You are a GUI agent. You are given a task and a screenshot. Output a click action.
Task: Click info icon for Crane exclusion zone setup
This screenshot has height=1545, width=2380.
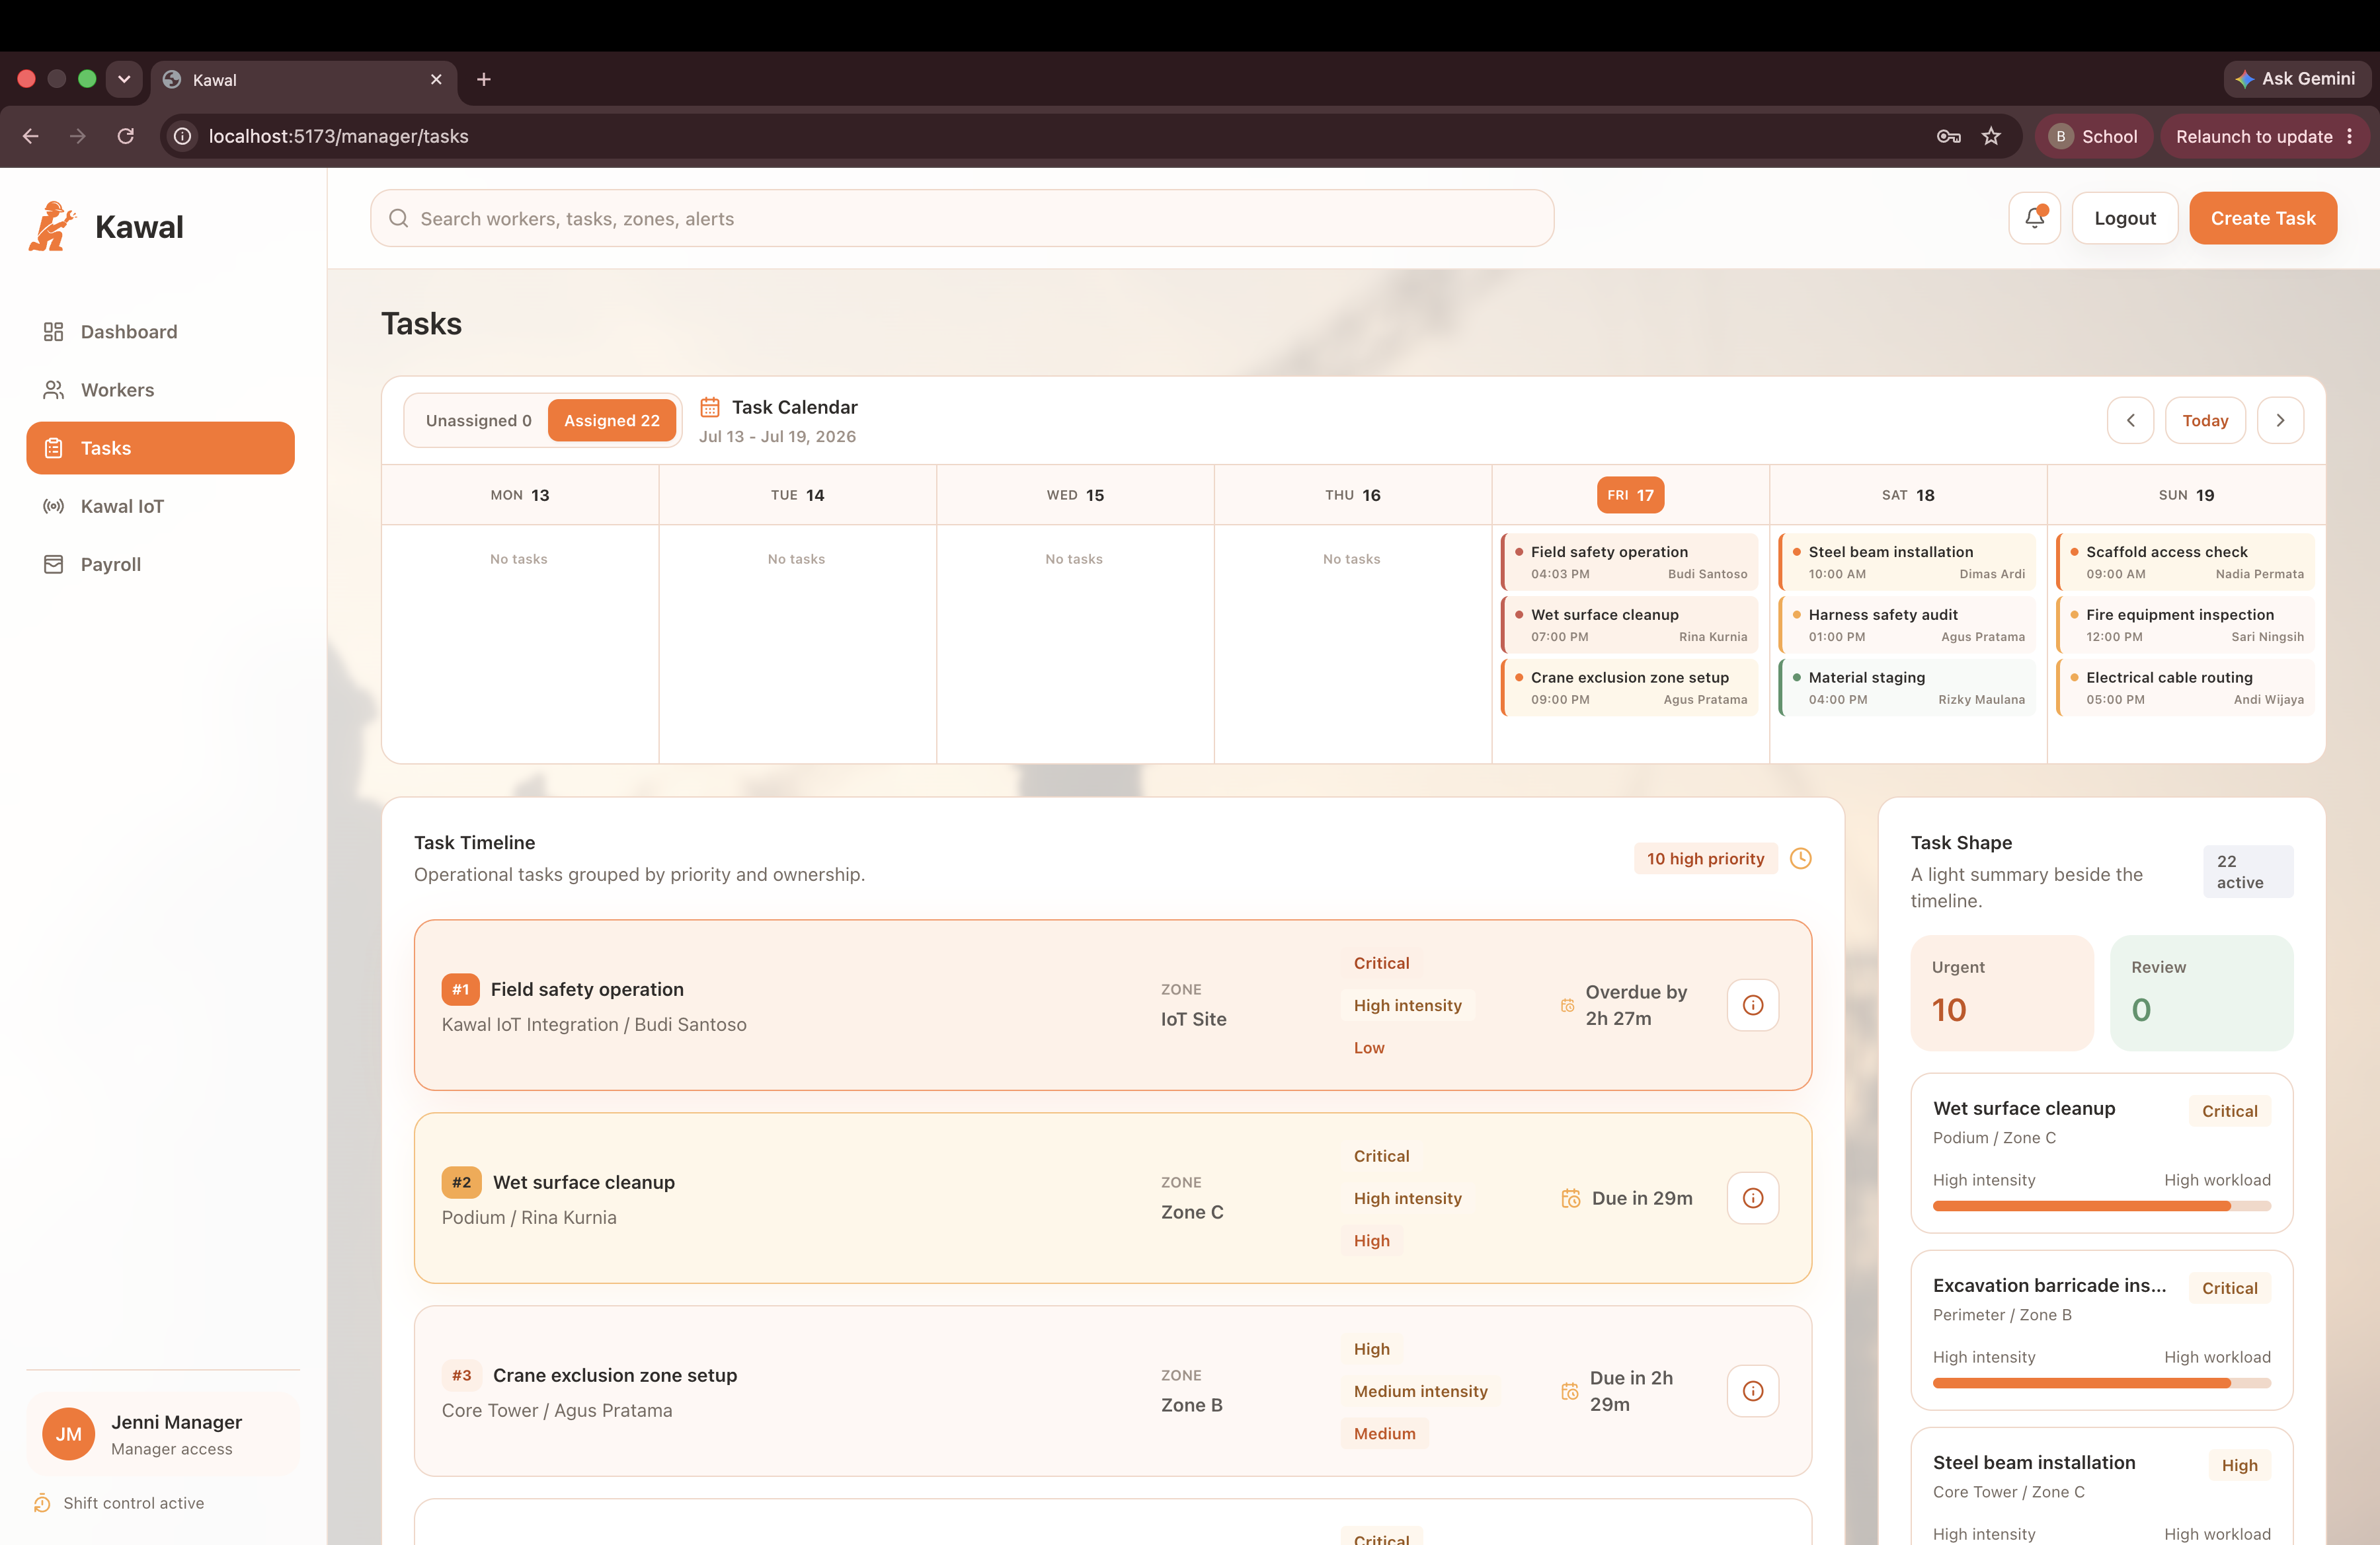coord(1752,1391)
